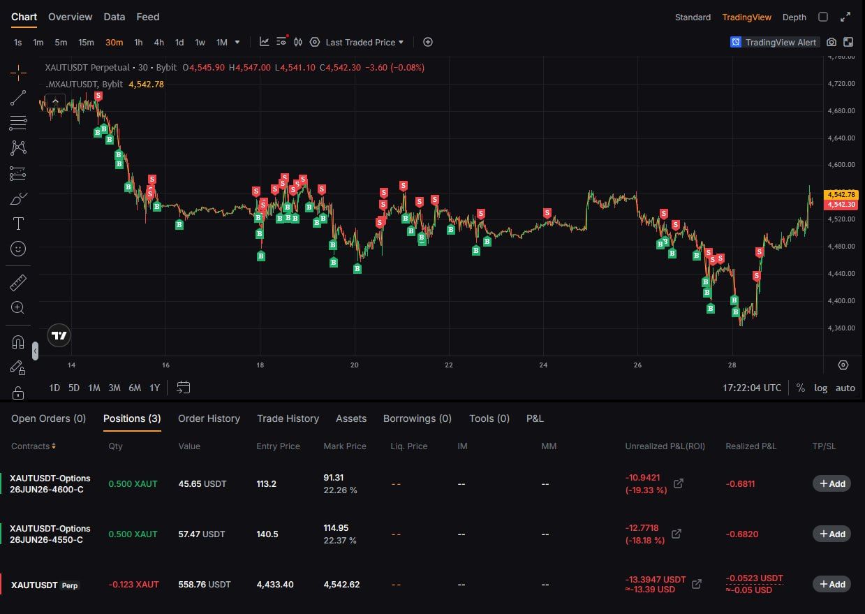Screen dimensions: 865x614
Task: Set chart range to 6M
Action: [135, 388]
